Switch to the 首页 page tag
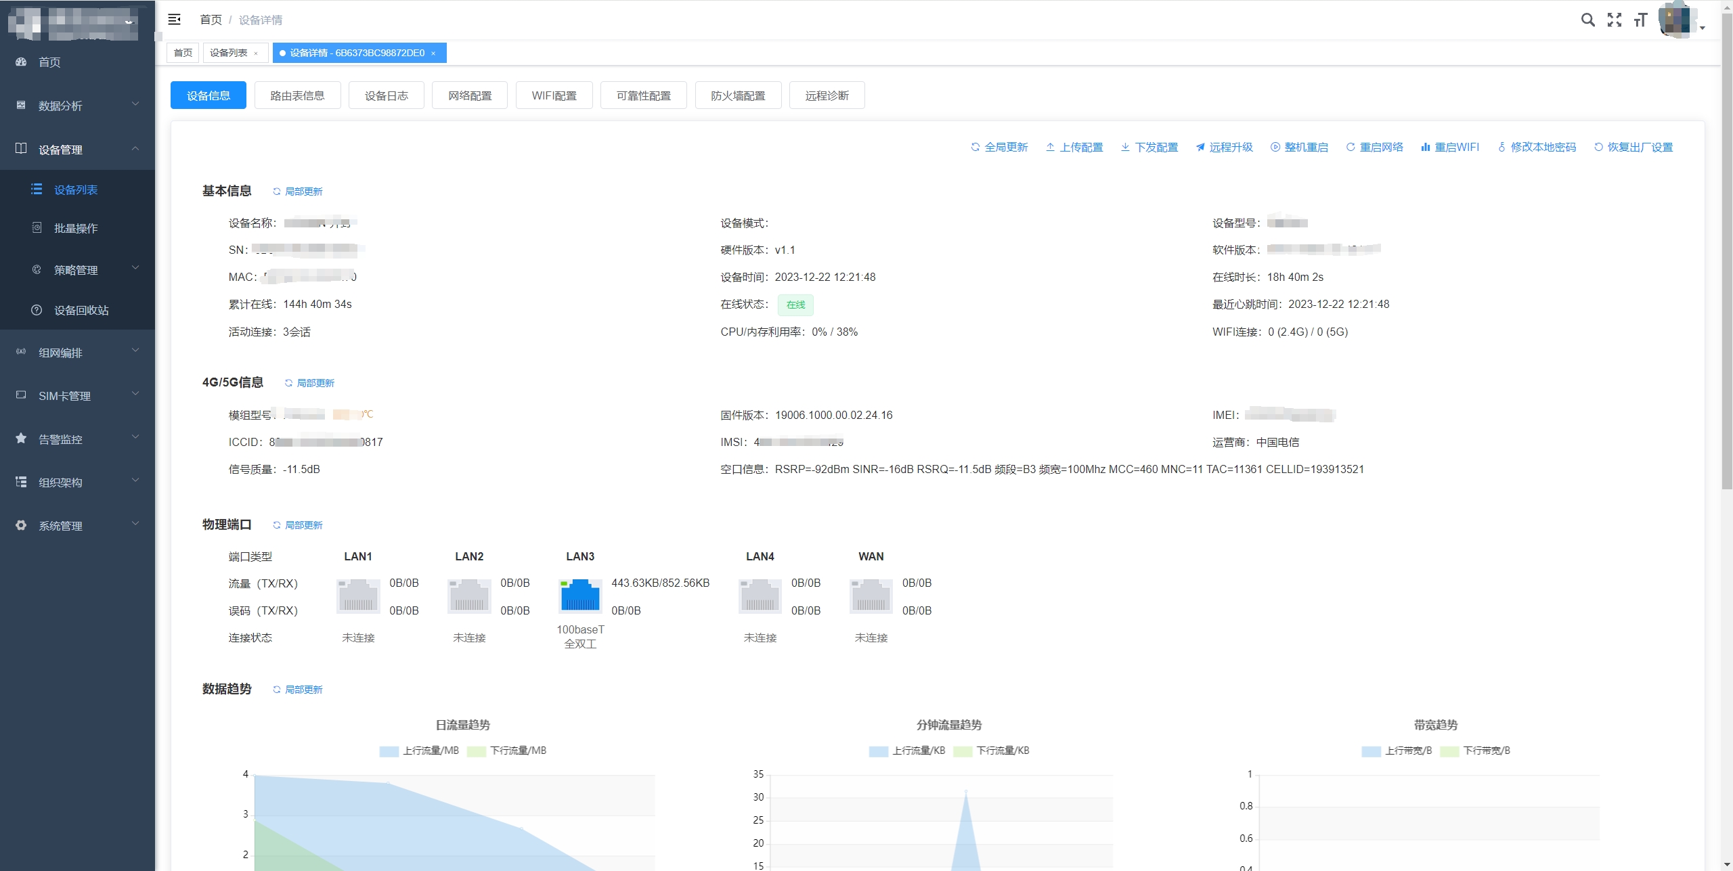The height and width of the screenshot is (871, 1733). (x=183, y=53)
